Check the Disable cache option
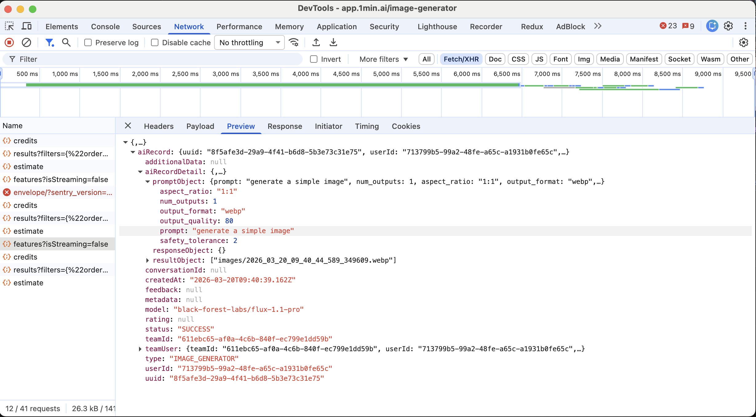Screen dimensions: 756x417 [155, 42]
